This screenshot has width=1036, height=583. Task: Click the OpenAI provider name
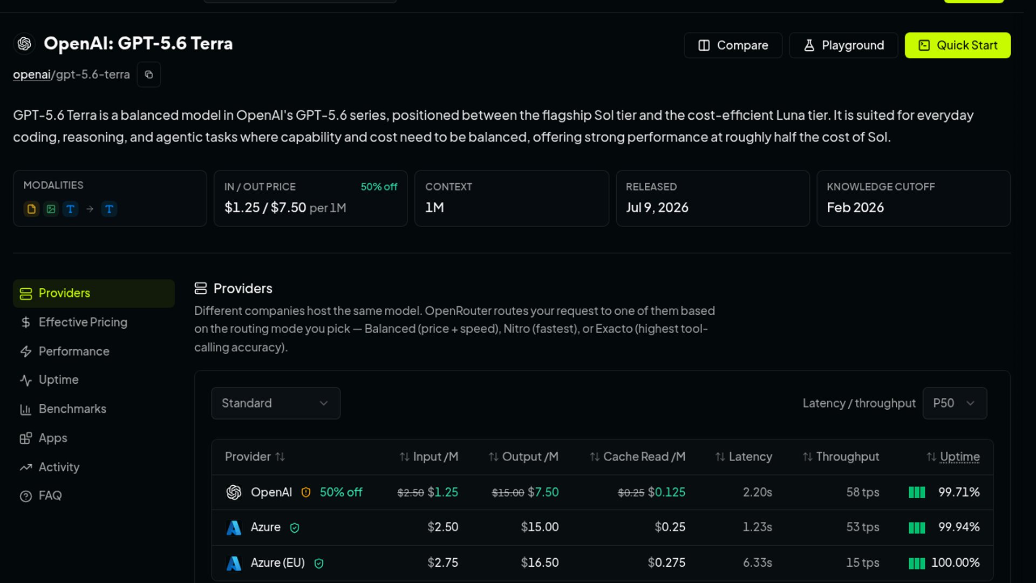[271, 492]
